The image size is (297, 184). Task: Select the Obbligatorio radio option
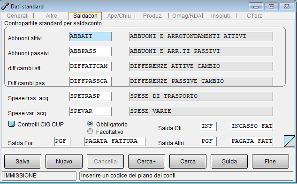tap(90, 124)
